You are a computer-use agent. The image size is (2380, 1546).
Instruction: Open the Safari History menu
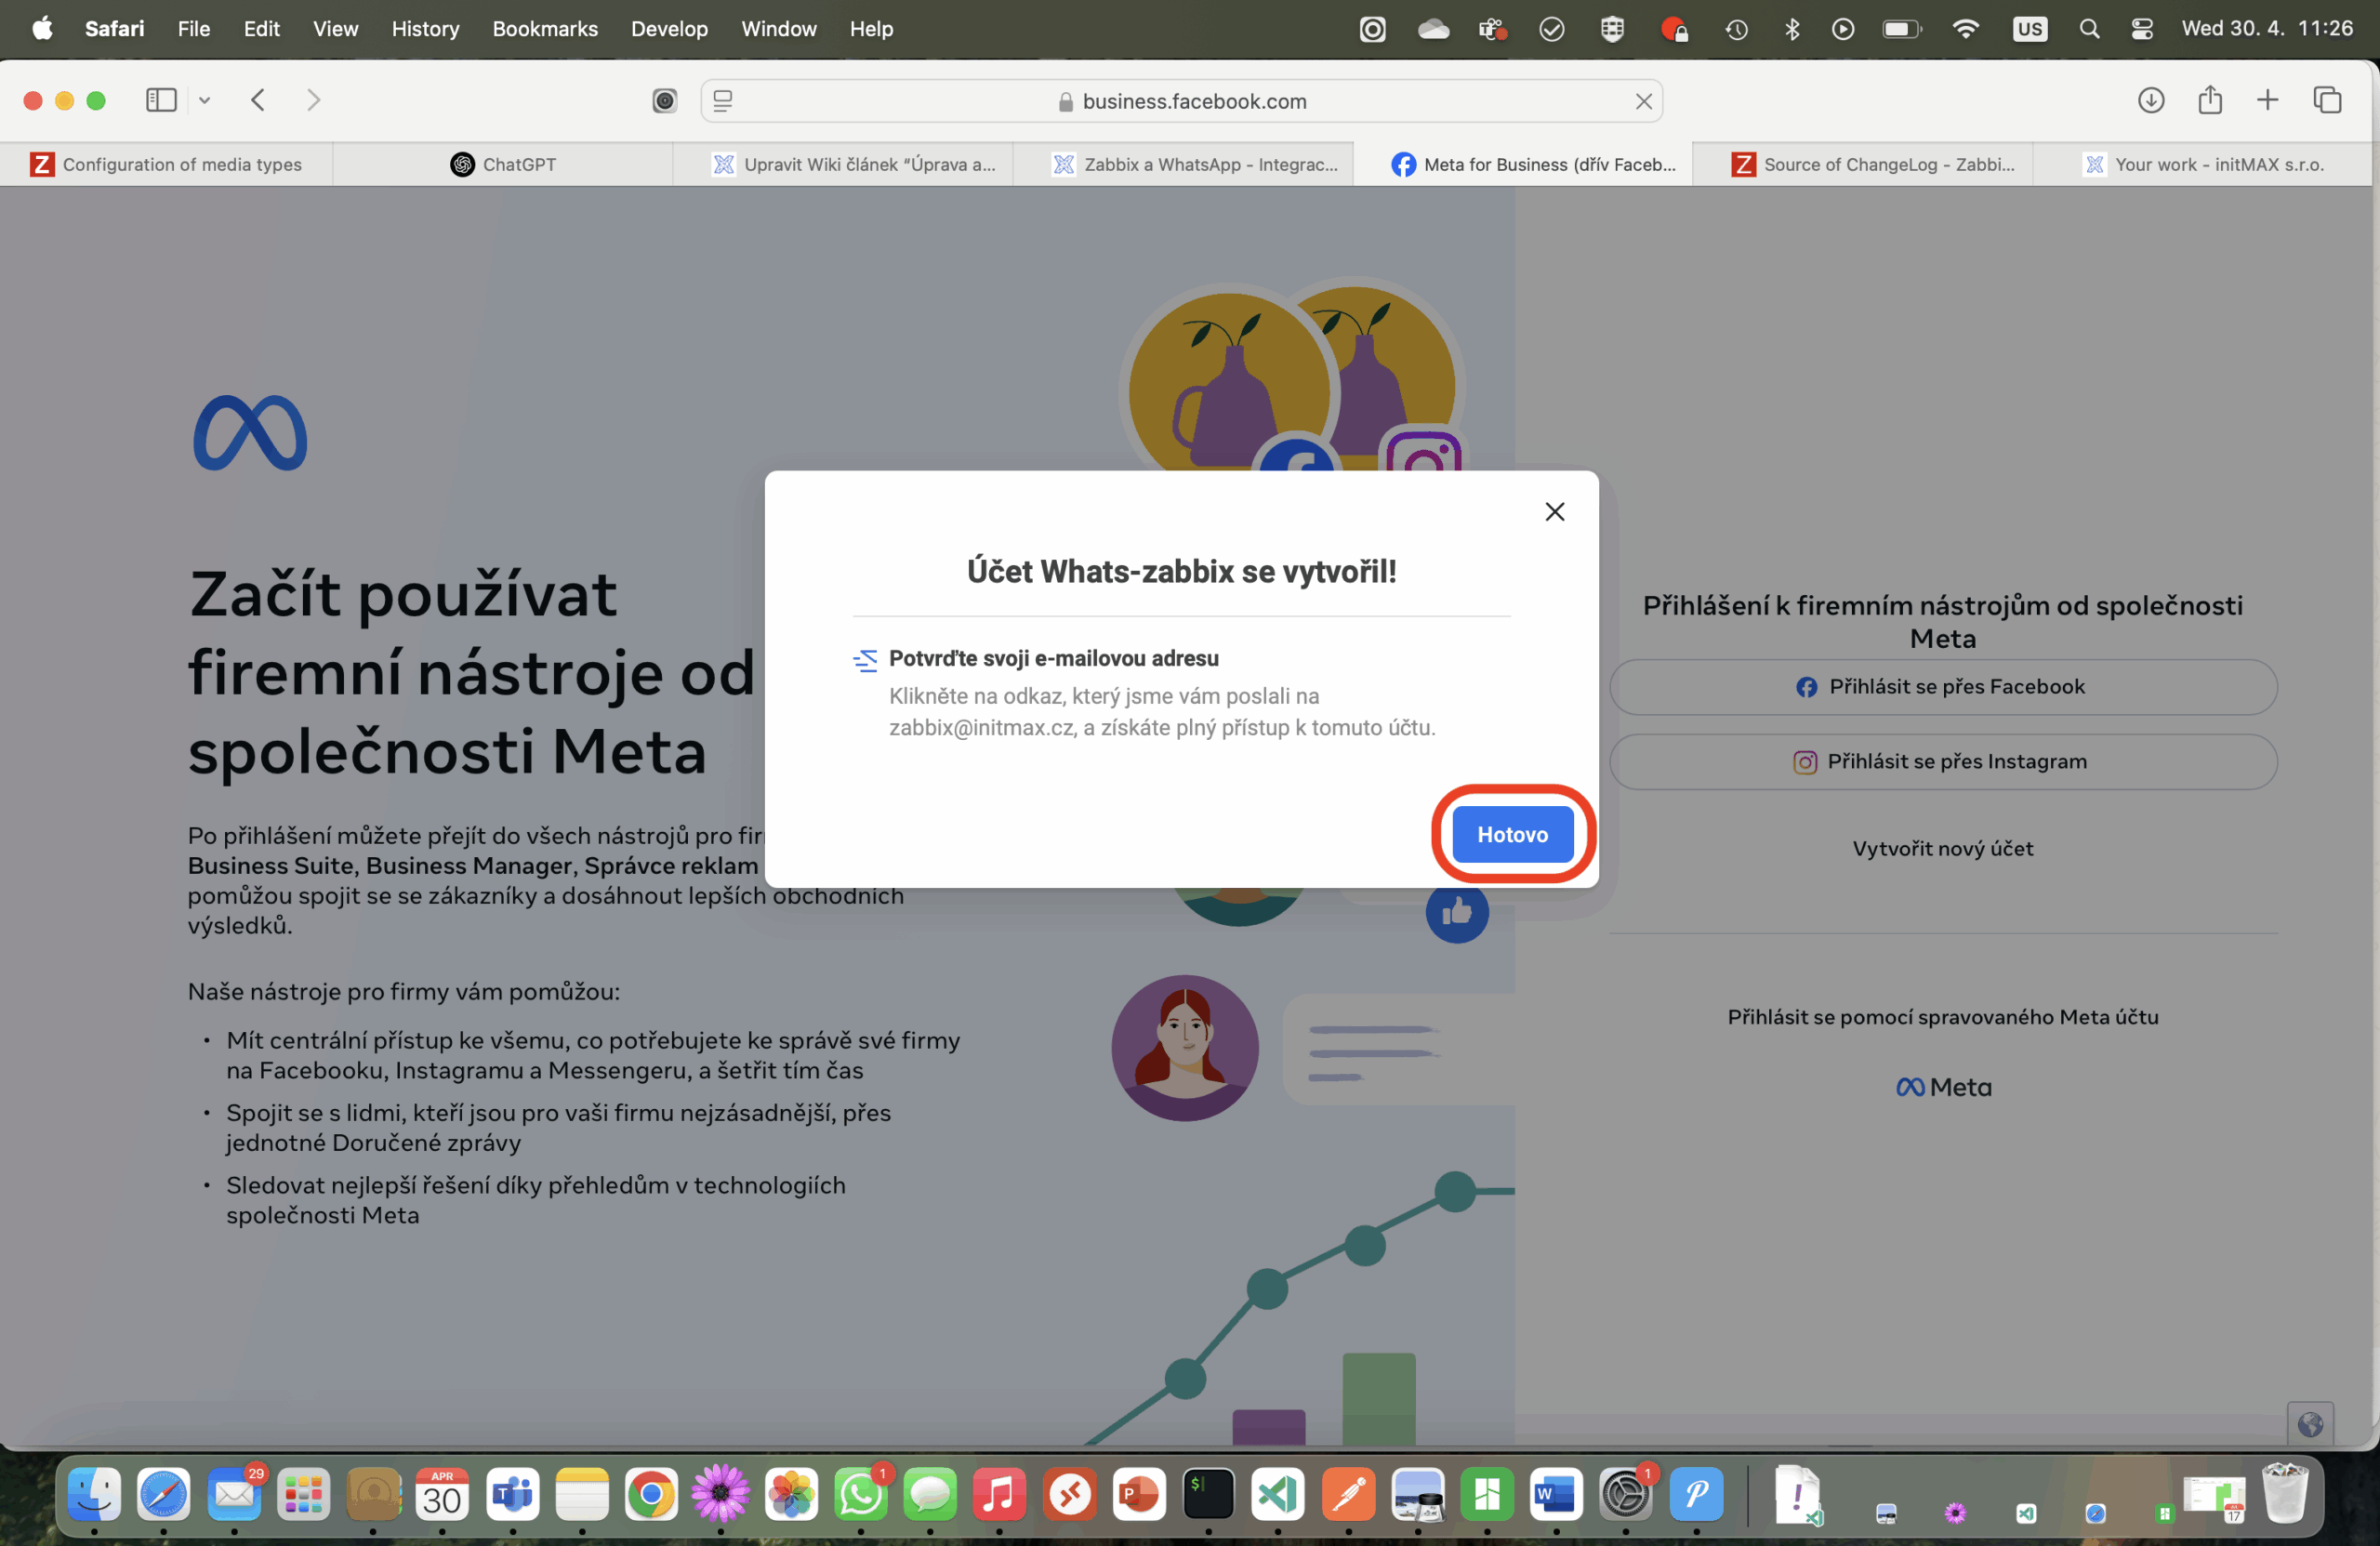click(425, 29)
